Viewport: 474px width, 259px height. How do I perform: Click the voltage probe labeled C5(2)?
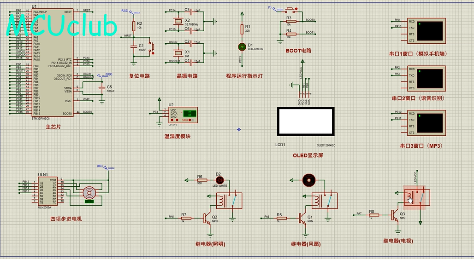click(104, 75)
